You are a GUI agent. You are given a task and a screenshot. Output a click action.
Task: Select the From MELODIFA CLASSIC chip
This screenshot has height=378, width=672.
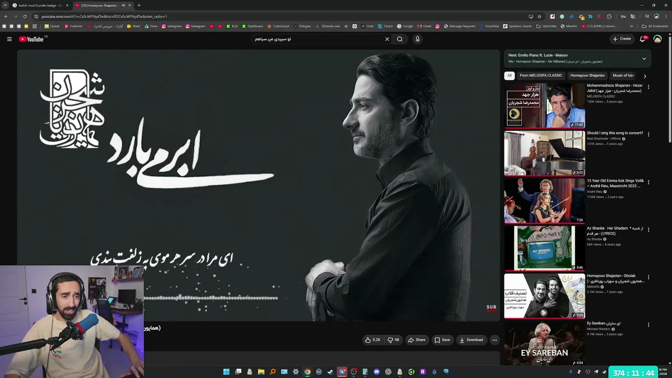541,76
